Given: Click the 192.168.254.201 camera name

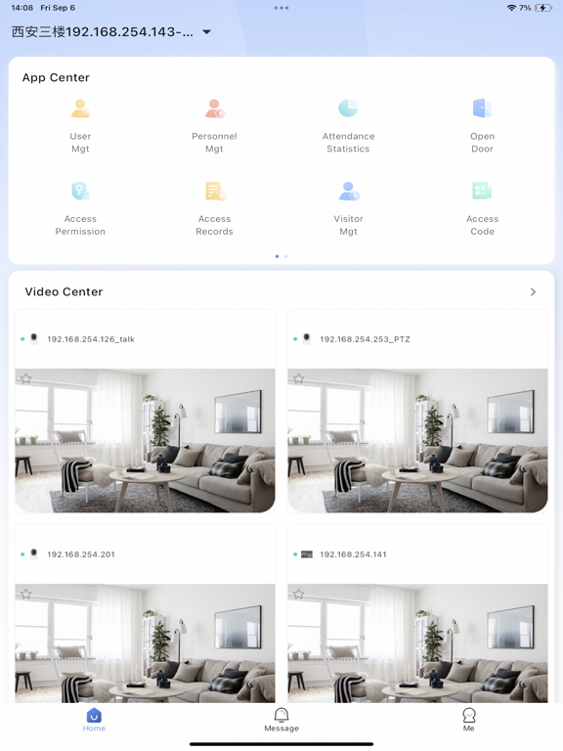Looking at the screenshot, I should pos(81,554).
